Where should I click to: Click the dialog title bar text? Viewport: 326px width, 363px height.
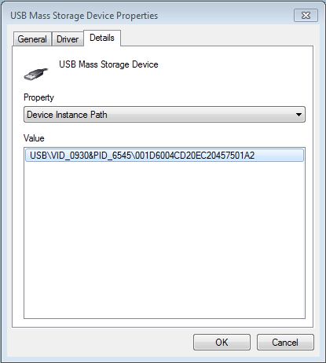(84, 16)
